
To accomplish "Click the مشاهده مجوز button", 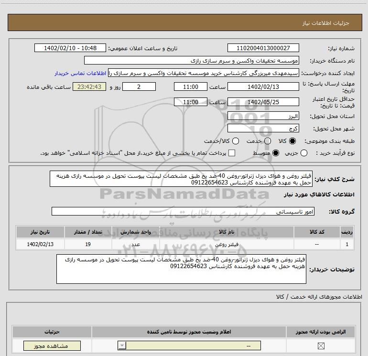I will coord(52,346).
